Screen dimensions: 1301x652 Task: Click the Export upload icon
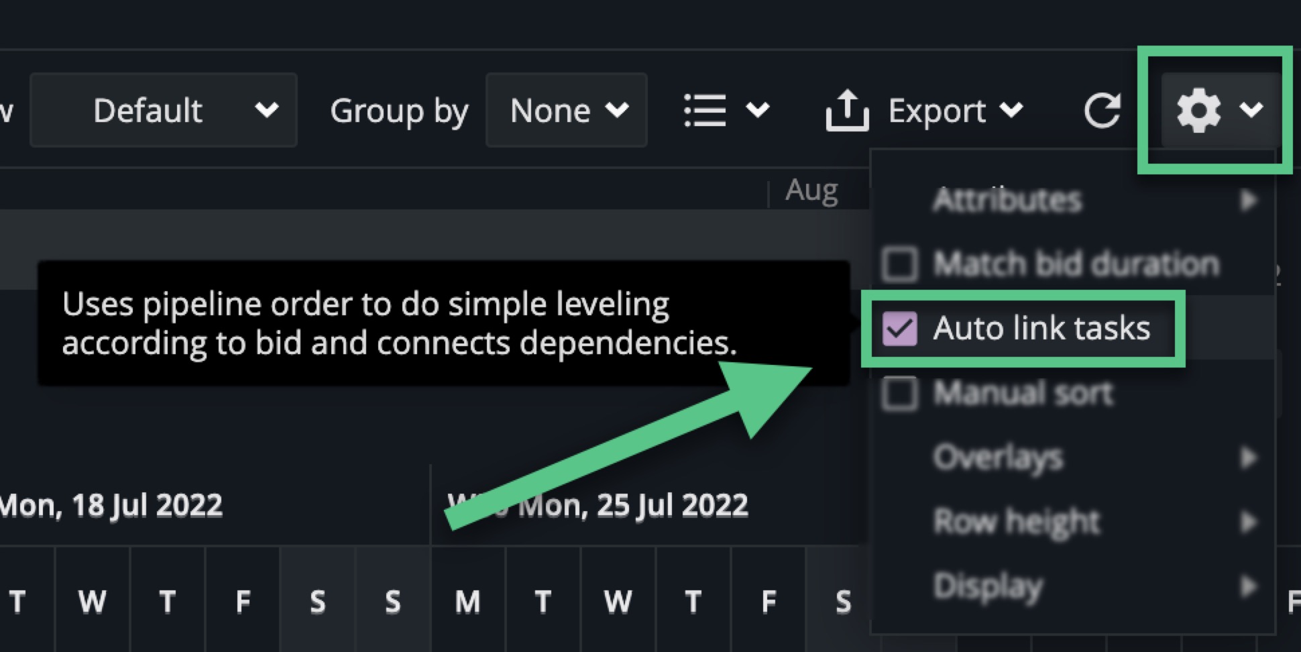tap(847, 110)
